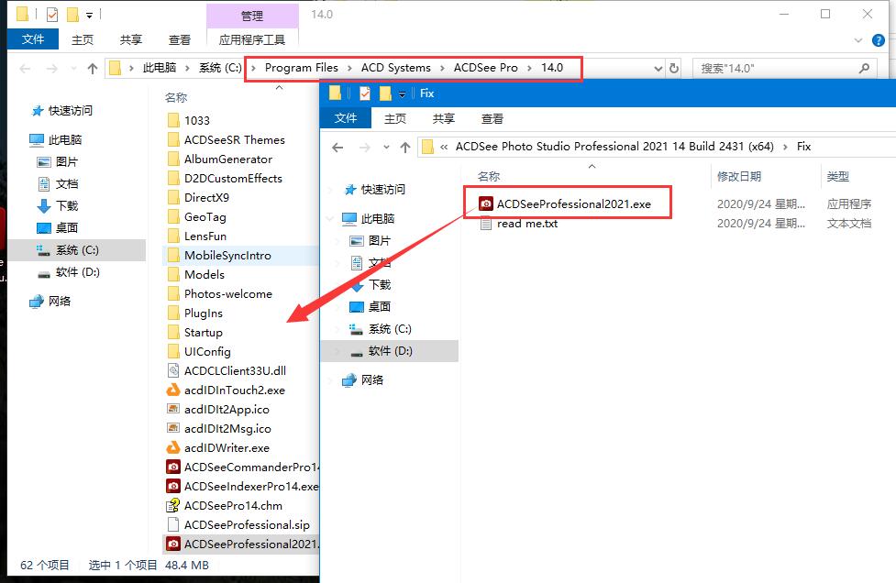Image resolution: width=896 pixels, height=583 pixels.
Task: Select the AlbumGenerator folder
Action: pos(220,159)
